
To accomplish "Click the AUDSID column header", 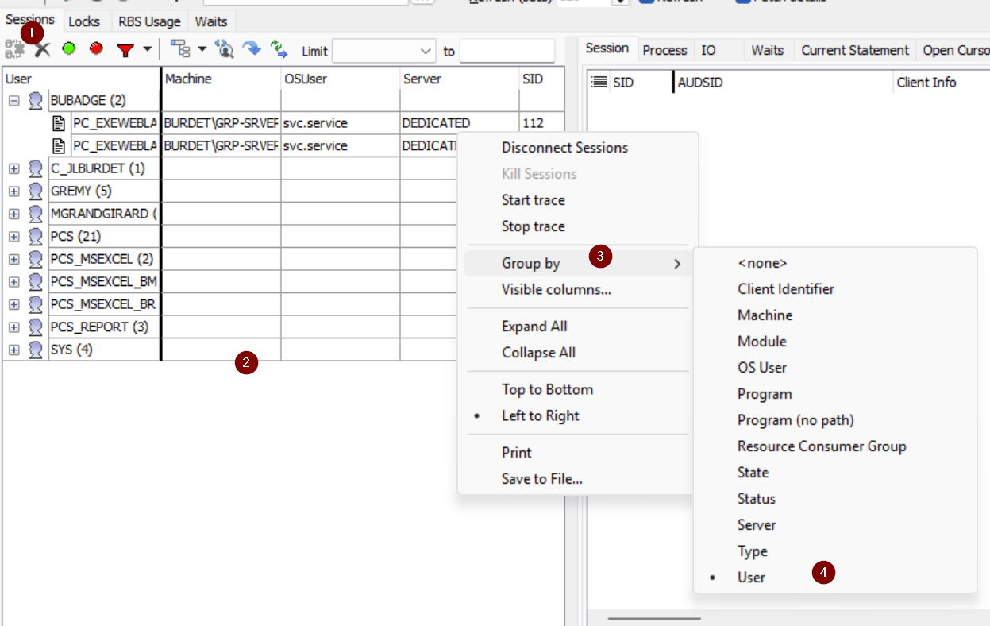I will point(783,83).
